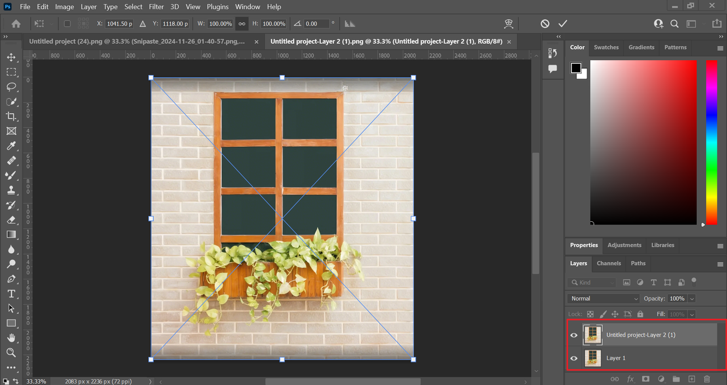Select the Eyedropper tool
The width and height of the screenshot is (727, 385).
[11, 146]
